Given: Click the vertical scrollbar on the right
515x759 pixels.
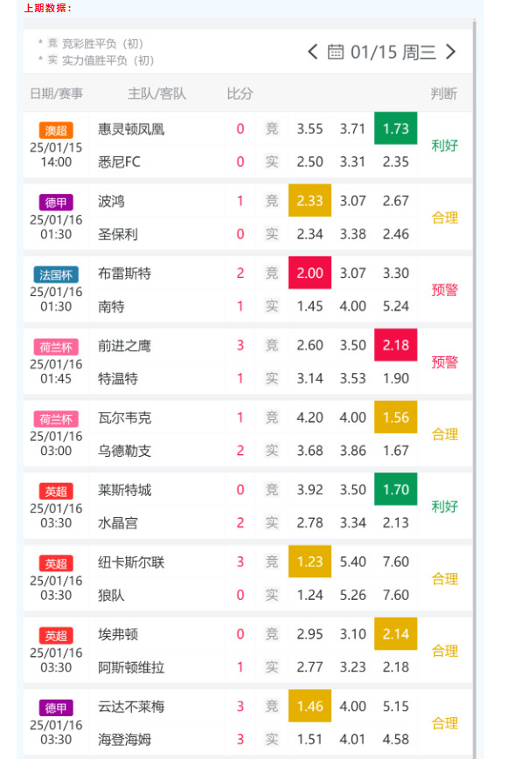Looking at the screenshot, I should pos(474,387).
